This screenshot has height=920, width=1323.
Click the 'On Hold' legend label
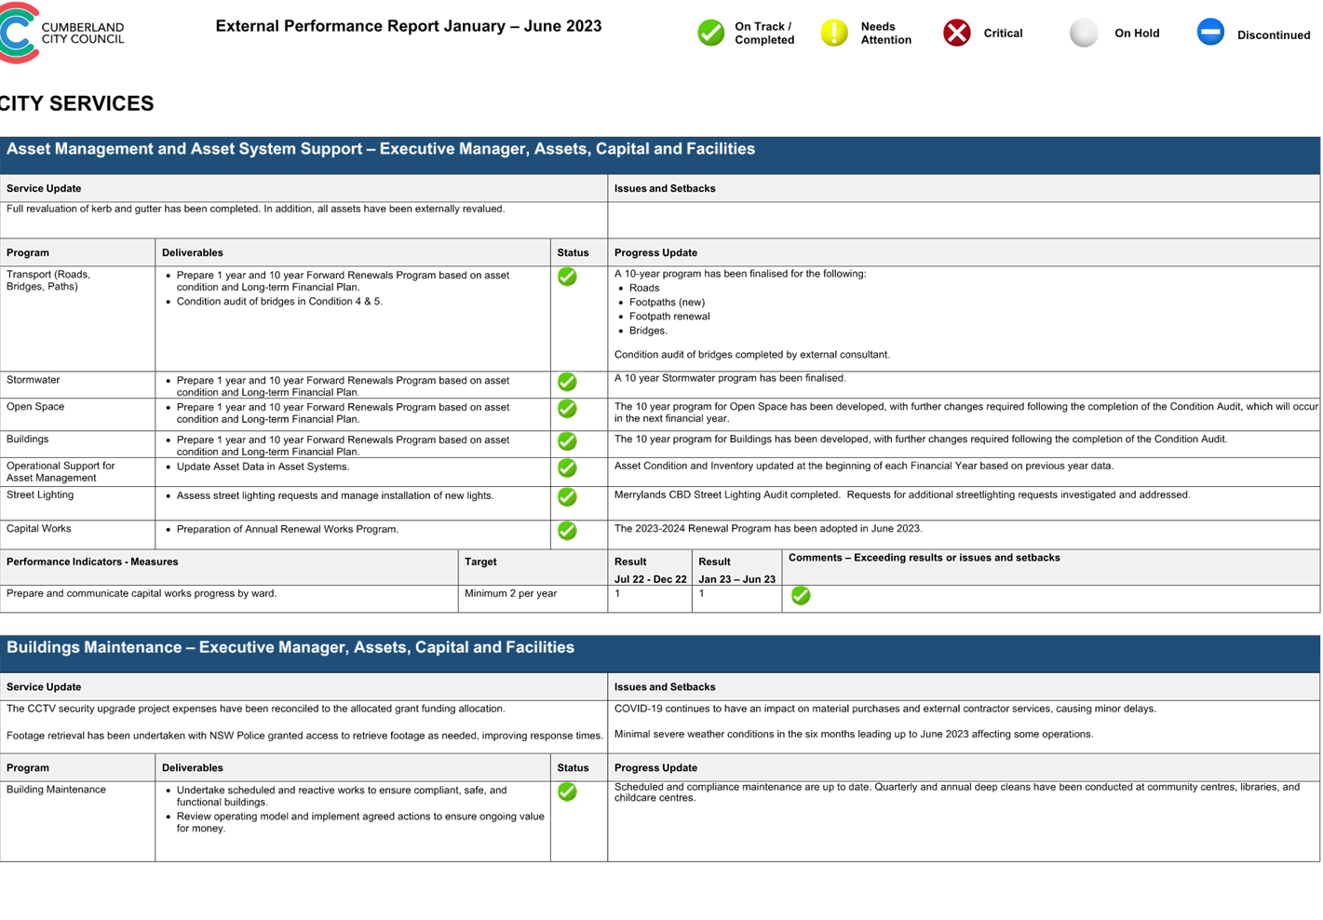[x=1137, y=34]
